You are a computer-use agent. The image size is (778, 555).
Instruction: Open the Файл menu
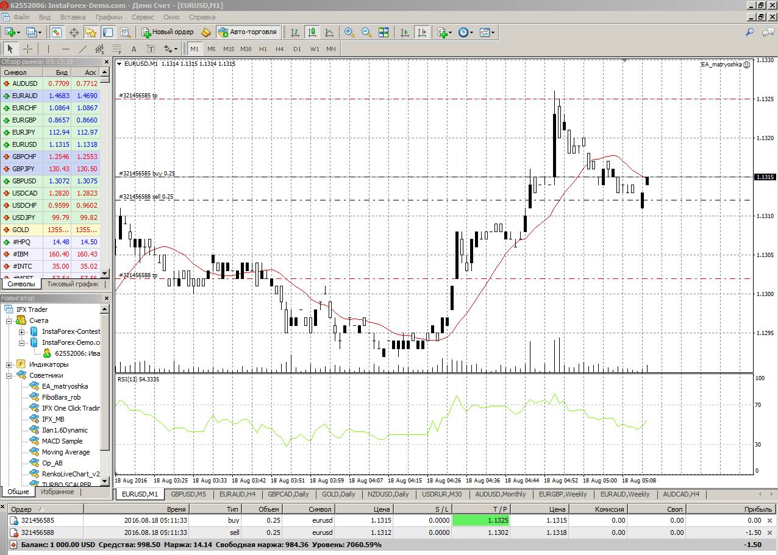pyautogui.click(x=21, y=17)
